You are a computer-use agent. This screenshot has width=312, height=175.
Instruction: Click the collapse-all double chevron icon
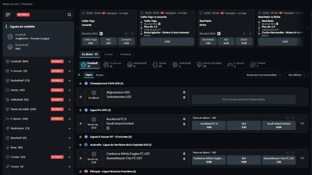79,75
